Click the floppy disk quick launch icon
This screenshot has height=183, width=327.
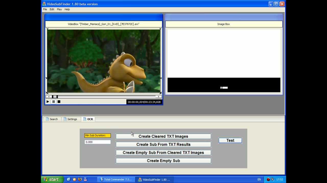(x=86, y=179)
